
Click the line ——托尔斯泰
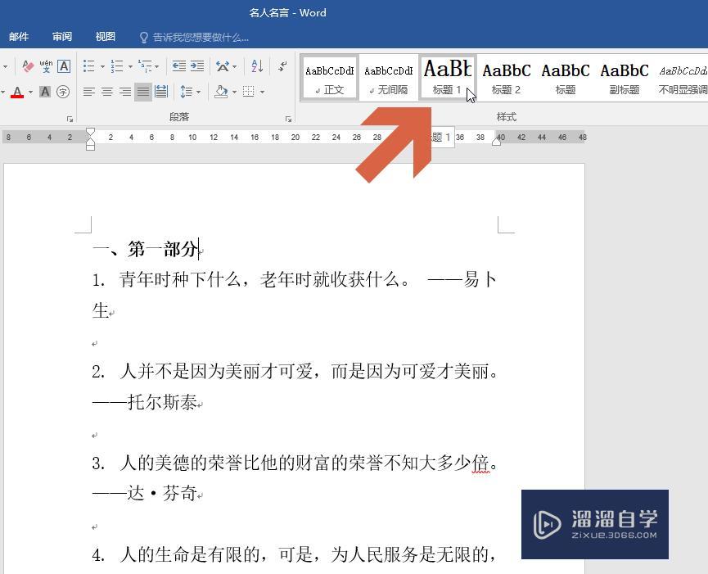[145, 402]
